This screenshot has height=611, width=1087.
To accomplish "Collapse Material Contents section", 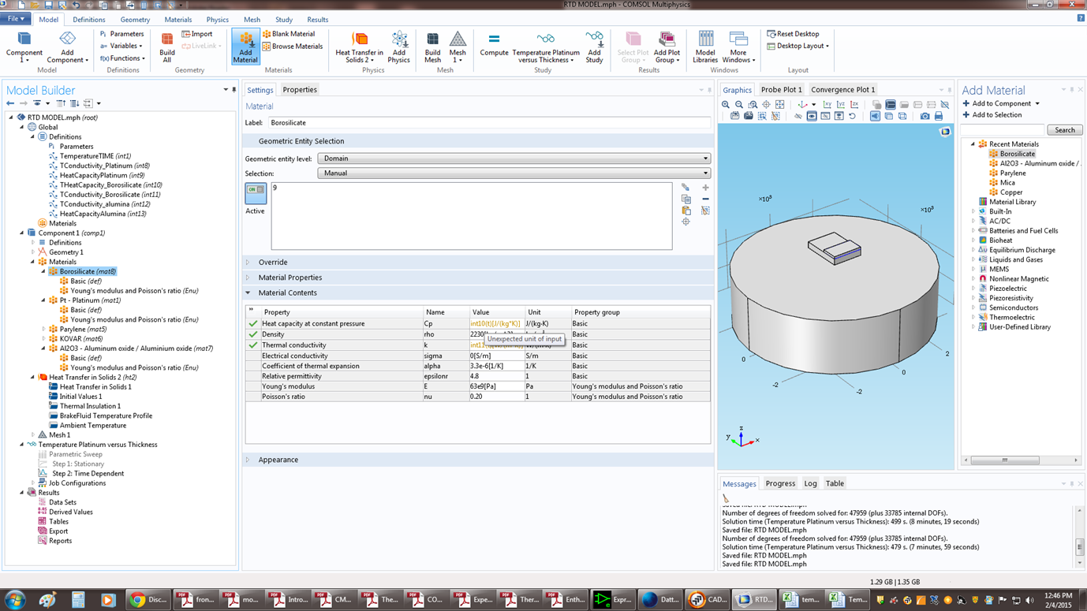I will click(248, 292).
